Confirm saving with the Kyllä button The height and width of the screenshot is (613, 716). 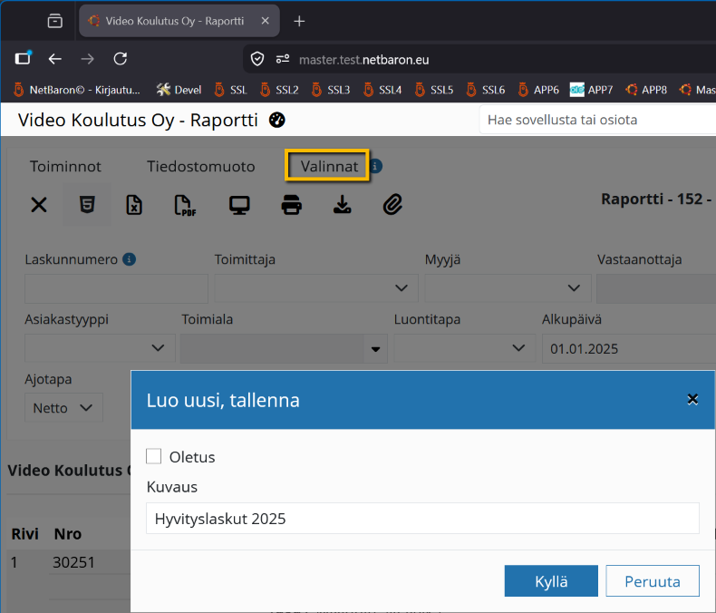551,581
